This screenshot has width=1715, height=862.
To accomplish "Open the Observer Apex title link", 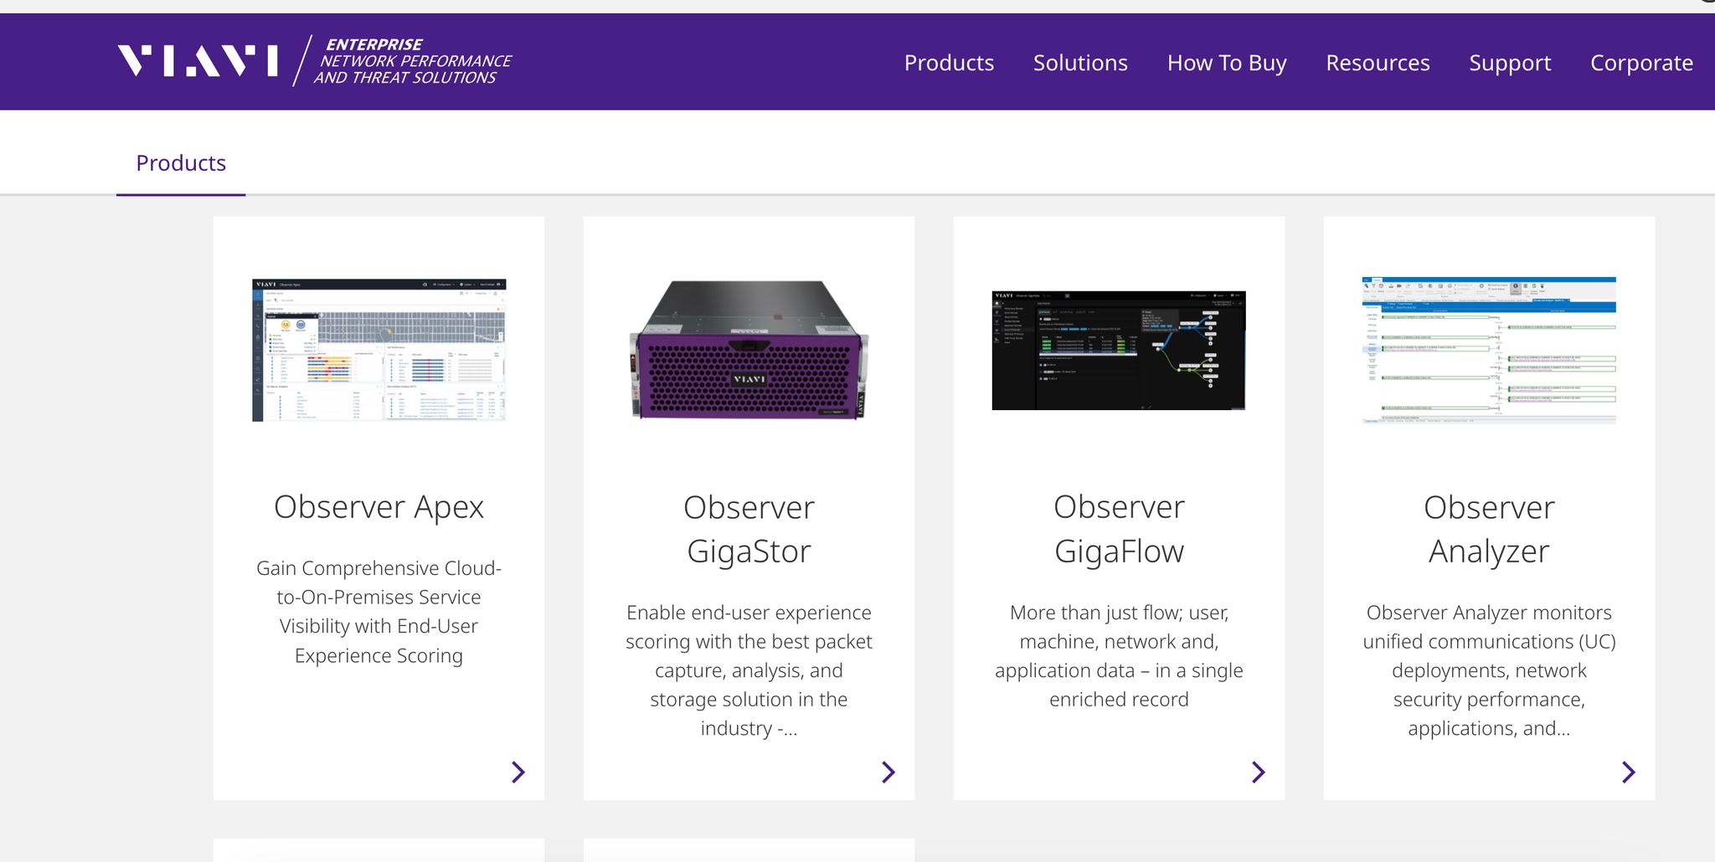I will click(379, 507).
